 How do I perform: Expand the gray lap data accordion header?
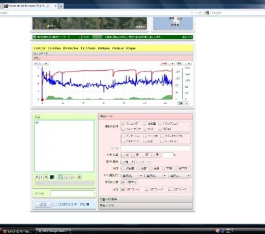[x=112, y=53]
